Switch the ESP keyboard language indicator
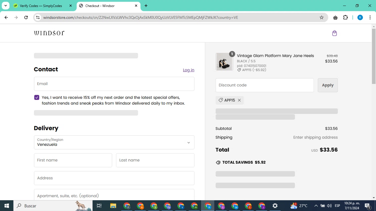Image resolution: width=376 pixels, height=211 pixels. coord(337,206)
